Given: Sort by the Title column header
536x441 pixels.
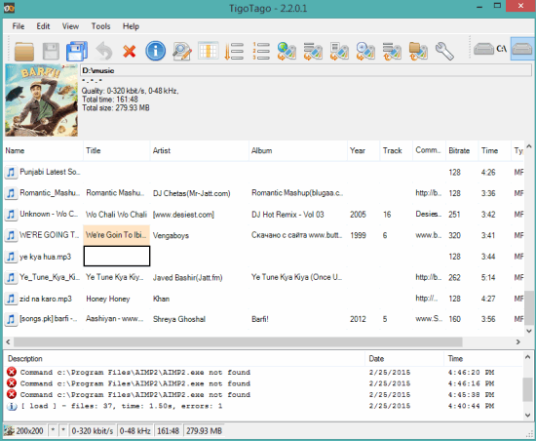Looking at the screenshot, I should click(x=117, y=150).
